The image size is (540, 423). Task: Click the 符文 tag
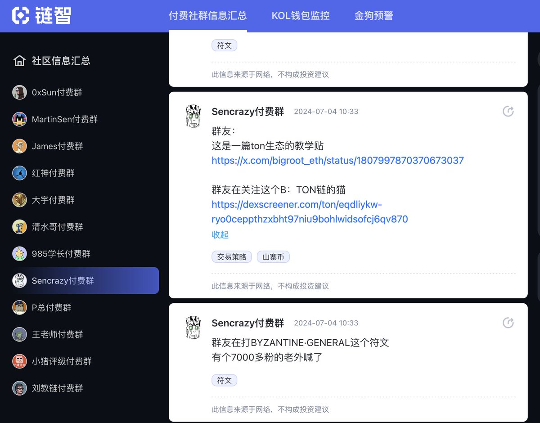(x=224, y=380)
